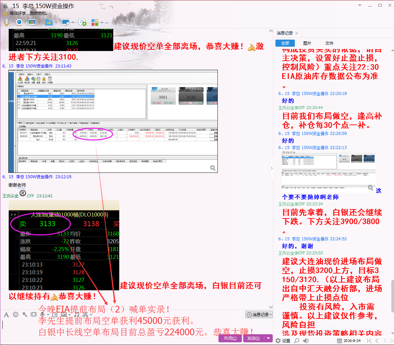
Task: Click the create discussion group icon
Action: pos(82,22)
